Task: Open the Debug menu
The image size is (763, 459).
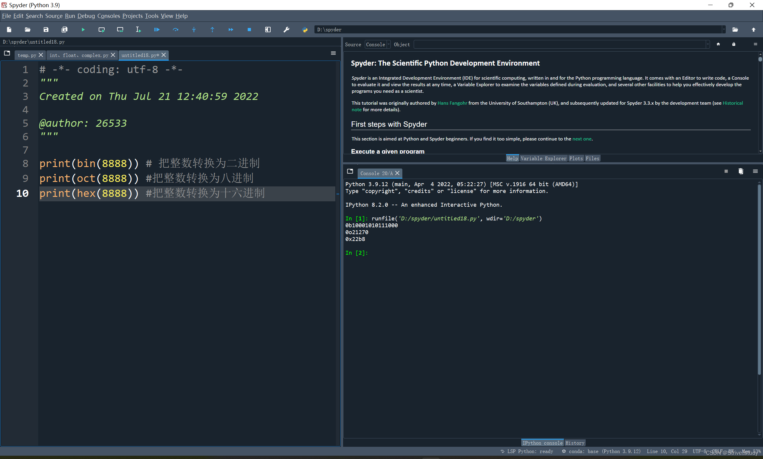Action: (86, 16)
